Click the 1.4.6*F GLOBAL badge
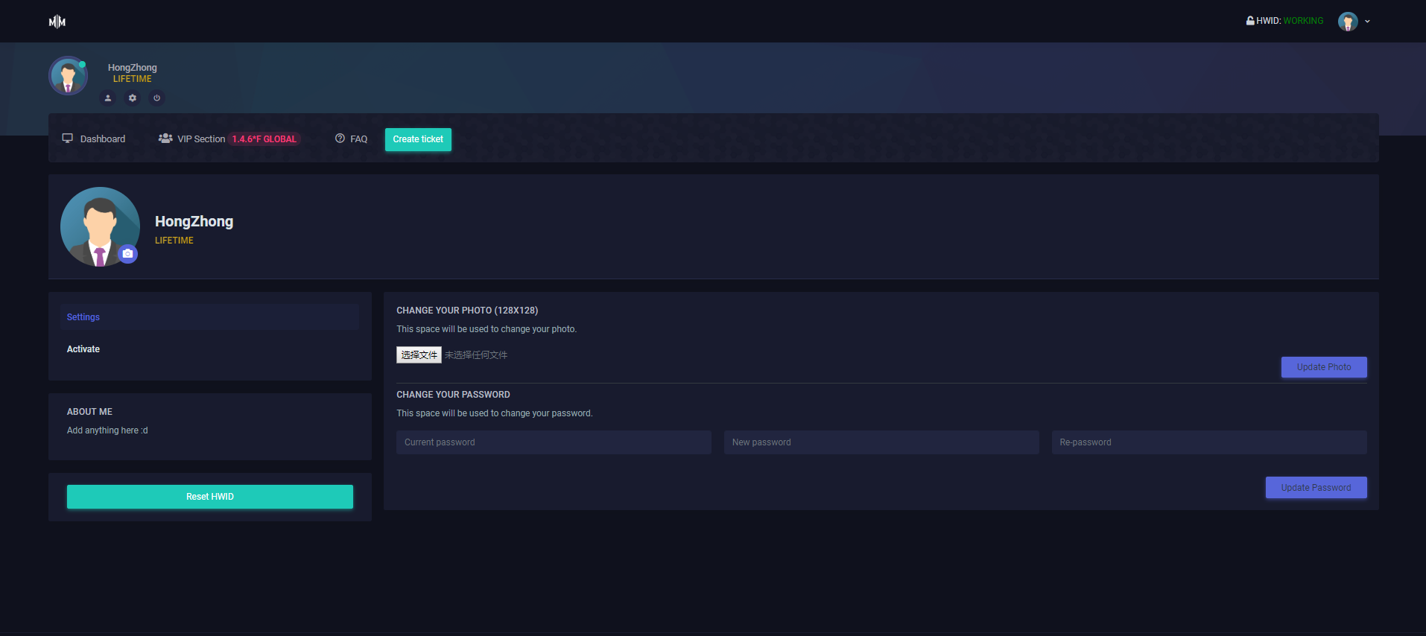The height and width of the screenshot is (636, 1426). (x=264, y=139)
